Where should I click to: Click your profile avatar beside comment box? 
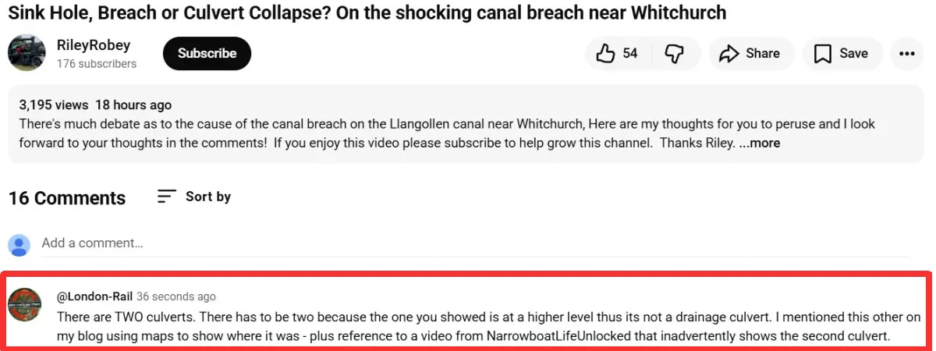pyautogui.click(x=19, y=244)
